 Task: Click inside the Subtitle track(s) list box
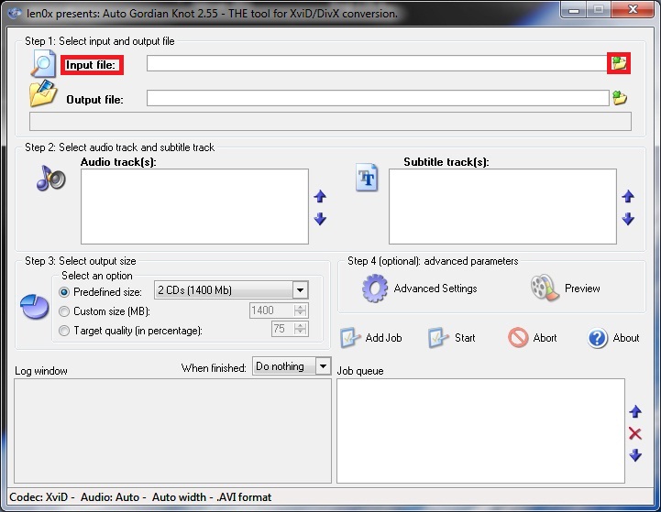(502, 206)
